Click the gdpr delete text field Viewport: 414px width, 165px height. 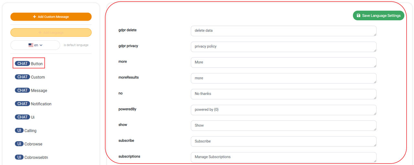click(x=284, y=31)
